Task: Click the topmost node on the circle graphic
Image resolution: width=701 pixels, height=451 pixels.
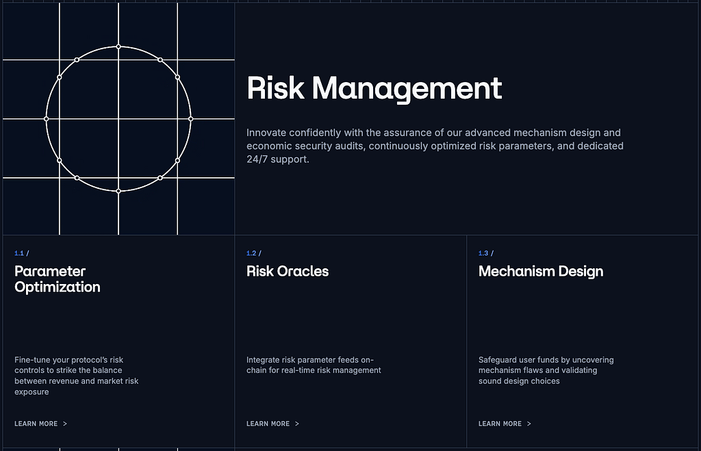Action: [x=118, y=47]
